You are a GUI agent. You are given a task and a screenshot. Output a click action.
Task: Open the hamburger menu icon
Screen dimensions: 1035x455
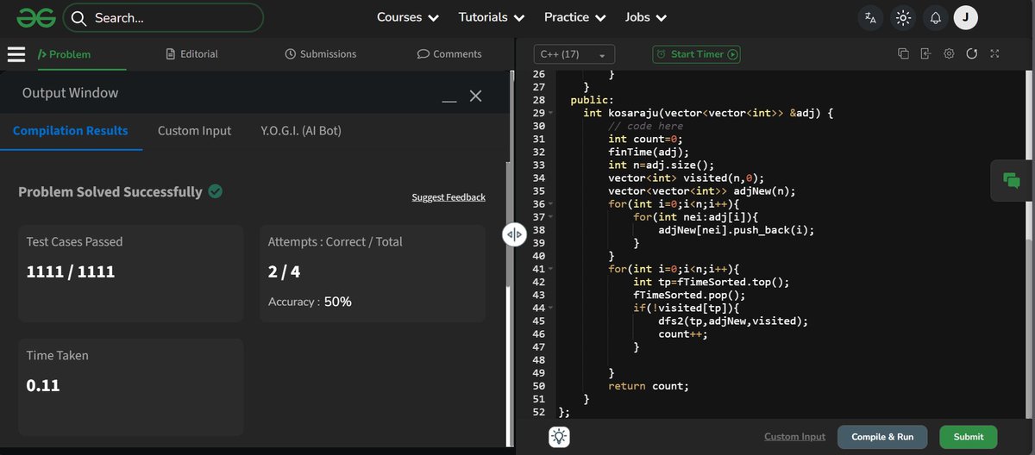pos(16,54)
